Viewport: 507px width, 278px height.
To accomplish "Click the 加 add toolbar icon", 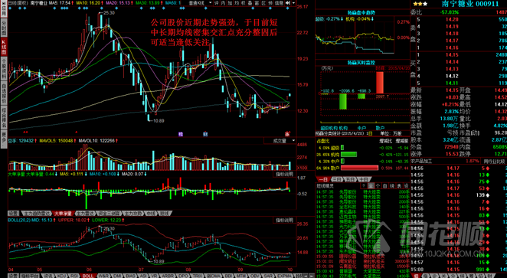I will [x=230, y=3].
